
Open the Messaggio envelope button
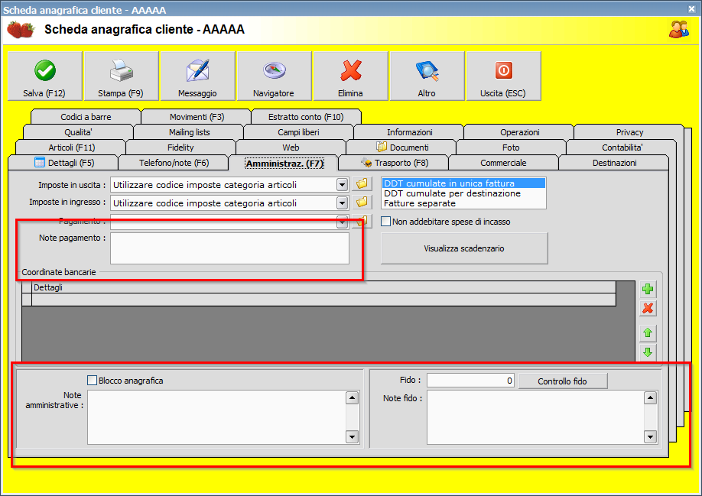[197, 76]
